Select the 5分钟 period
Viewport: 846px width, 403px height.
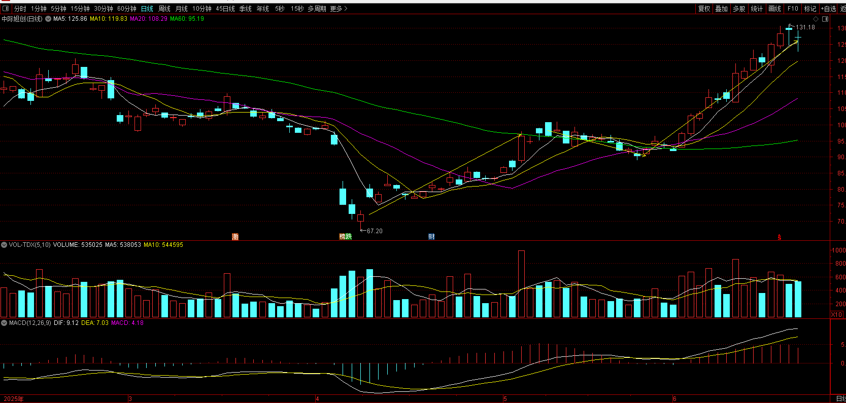(58, 9)
